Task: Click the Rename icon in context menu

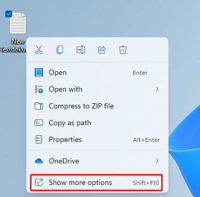Action: [81, 50]
